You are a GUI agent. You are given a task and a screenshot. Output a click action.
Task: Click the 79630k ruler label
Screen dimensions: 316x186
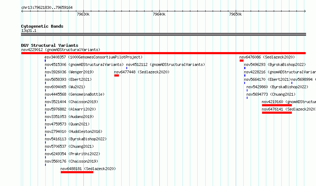coord(83,14)
